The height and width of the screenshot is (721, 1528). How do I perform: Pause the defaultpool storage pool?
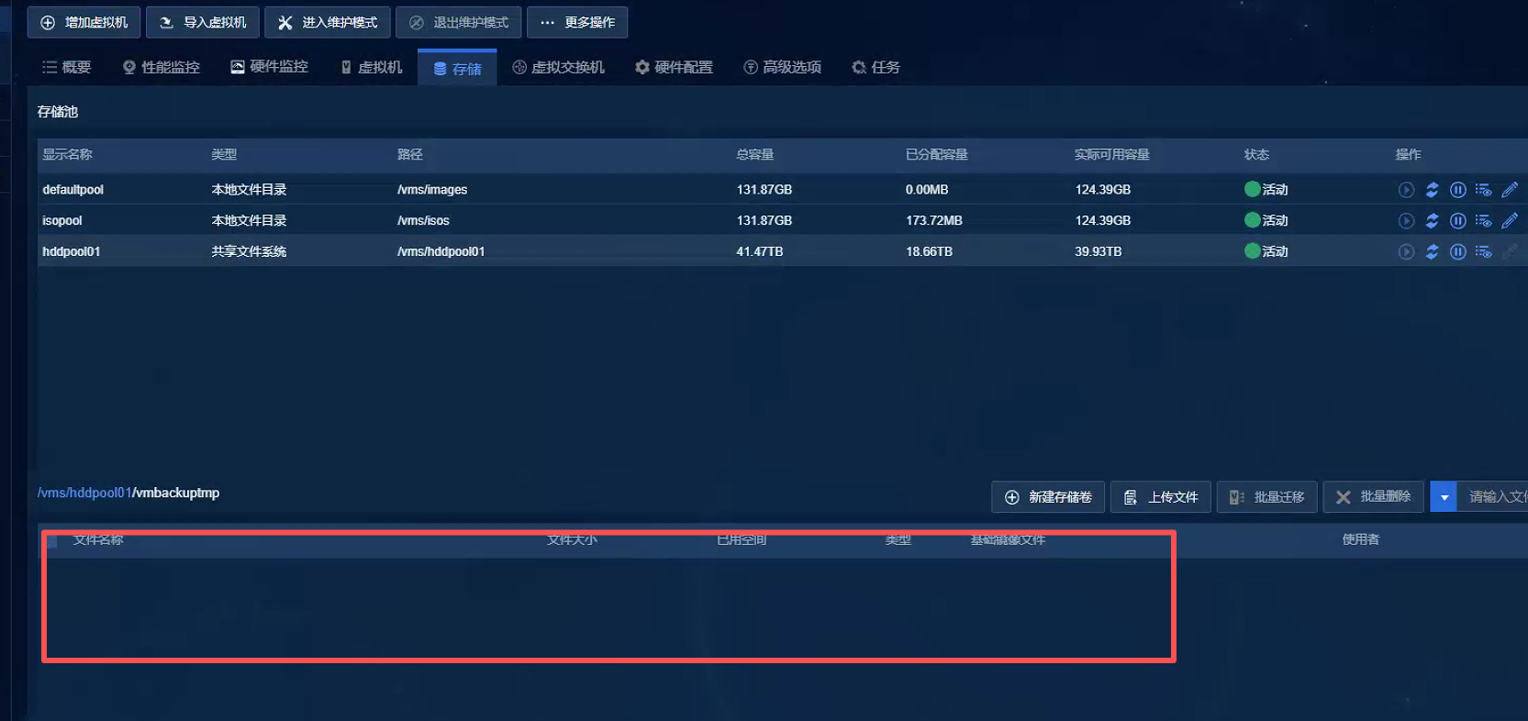pyautogui.click(x=1457, y=190)
